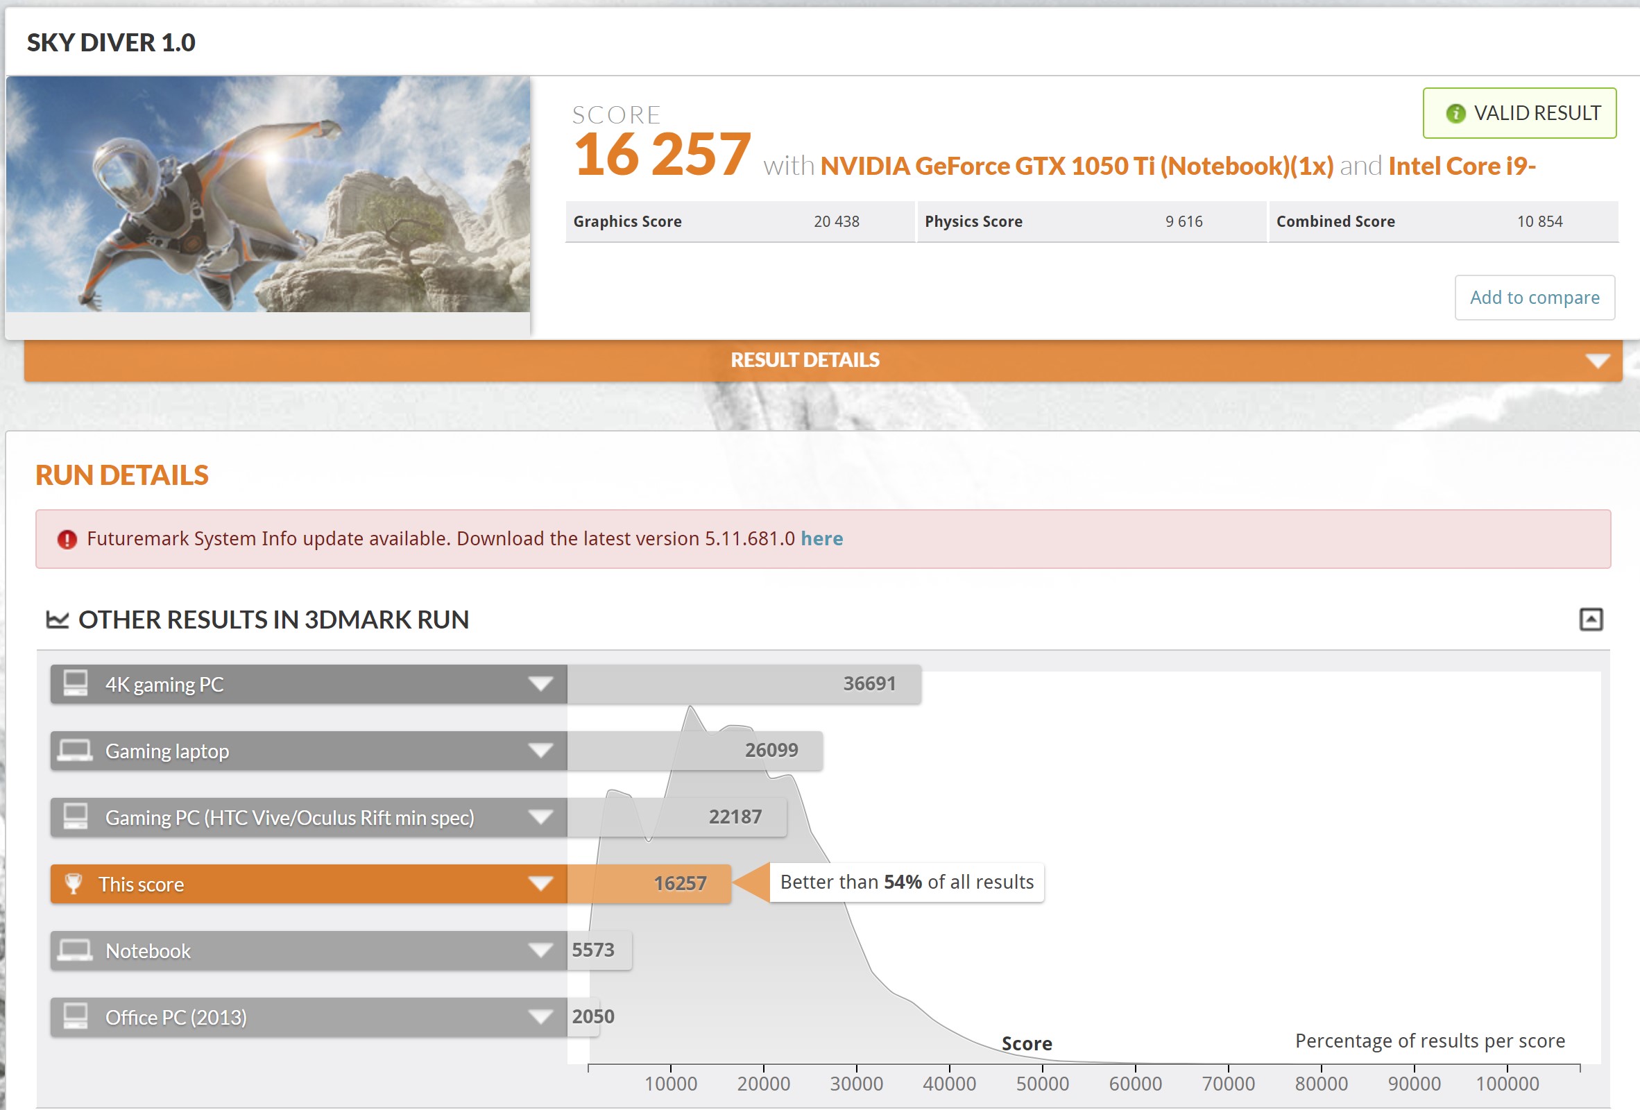This screenshot has width=1640, height=1110.
Task: Click the 4K gaming PC row label
Action: [164, 685]
